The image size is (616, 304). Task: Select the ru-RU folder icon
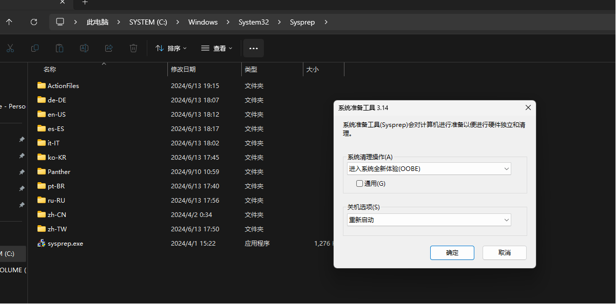click(x=42, y=200)
